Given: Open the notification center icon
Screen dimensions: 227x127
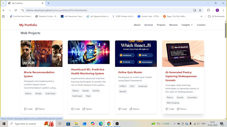Looking at the screenshot, I should click(x=222, y=124).
